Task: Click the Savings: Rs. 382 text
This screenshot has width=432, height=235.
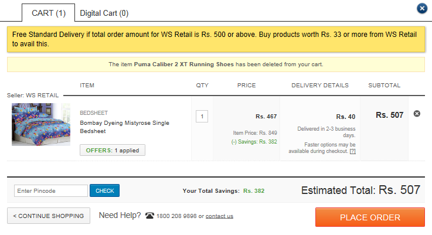Action: click(254, 142)
